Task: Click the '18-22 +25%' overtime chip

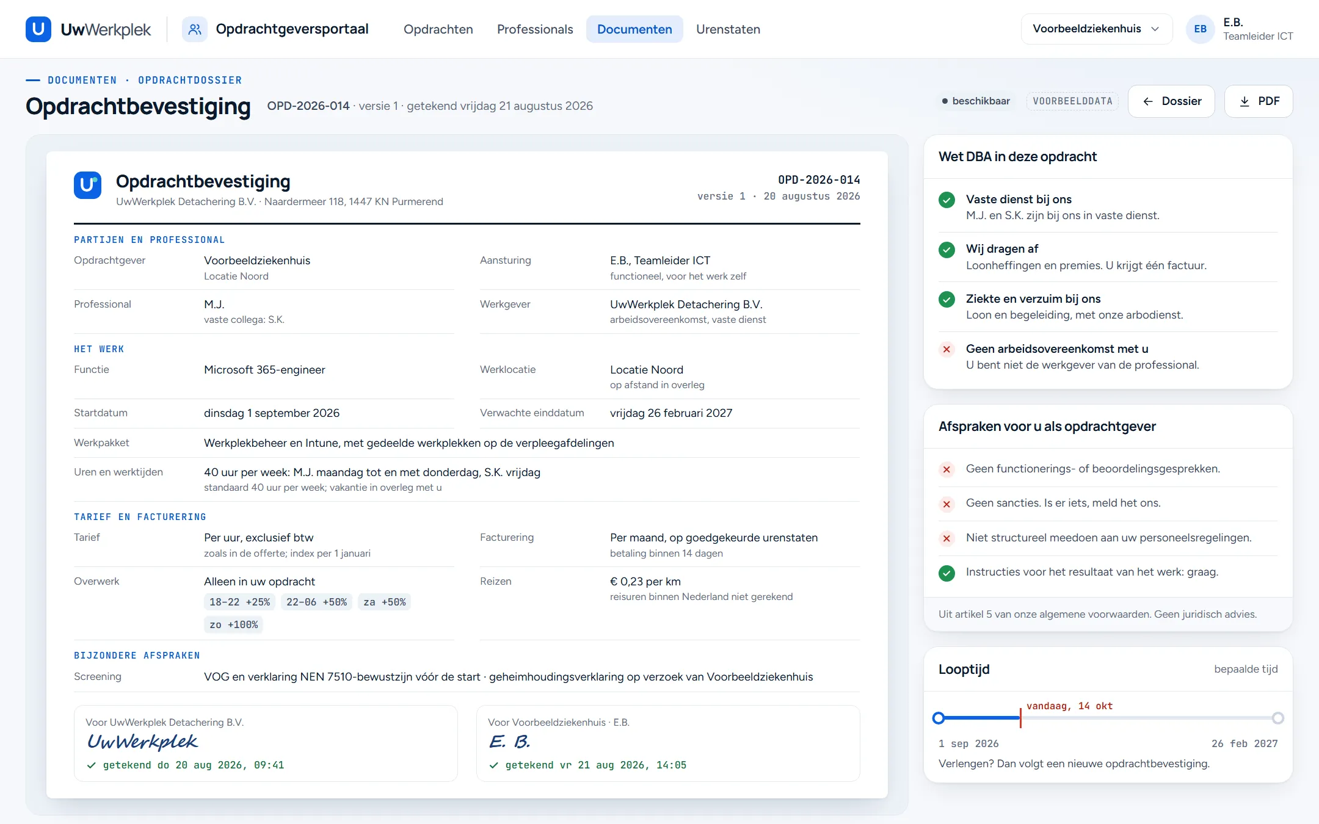Action: pyautogui.click(x=239, y=602)
